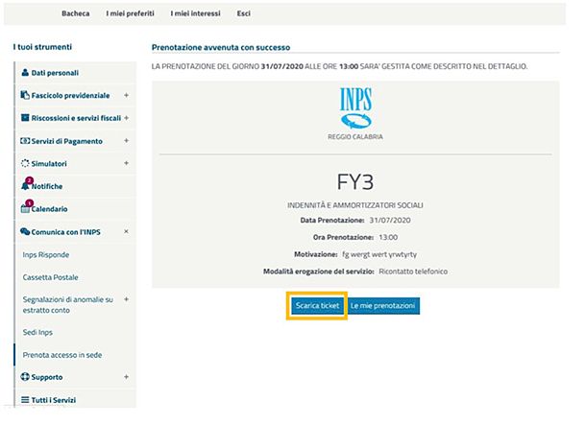Open Segnalazioni di anomalie su estratto conto
The height and width of the screenshot is (425, 586).
pyautogui.click(x=67, y=305)
